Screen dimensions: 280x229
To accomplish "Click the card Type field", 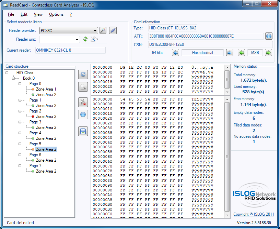I will [x=173, y=28].
